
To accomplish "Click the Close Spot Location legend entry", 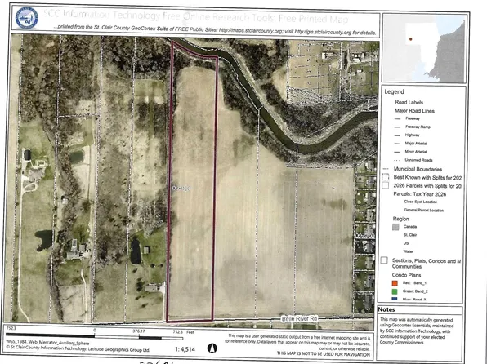I will [x=421, y=202].
